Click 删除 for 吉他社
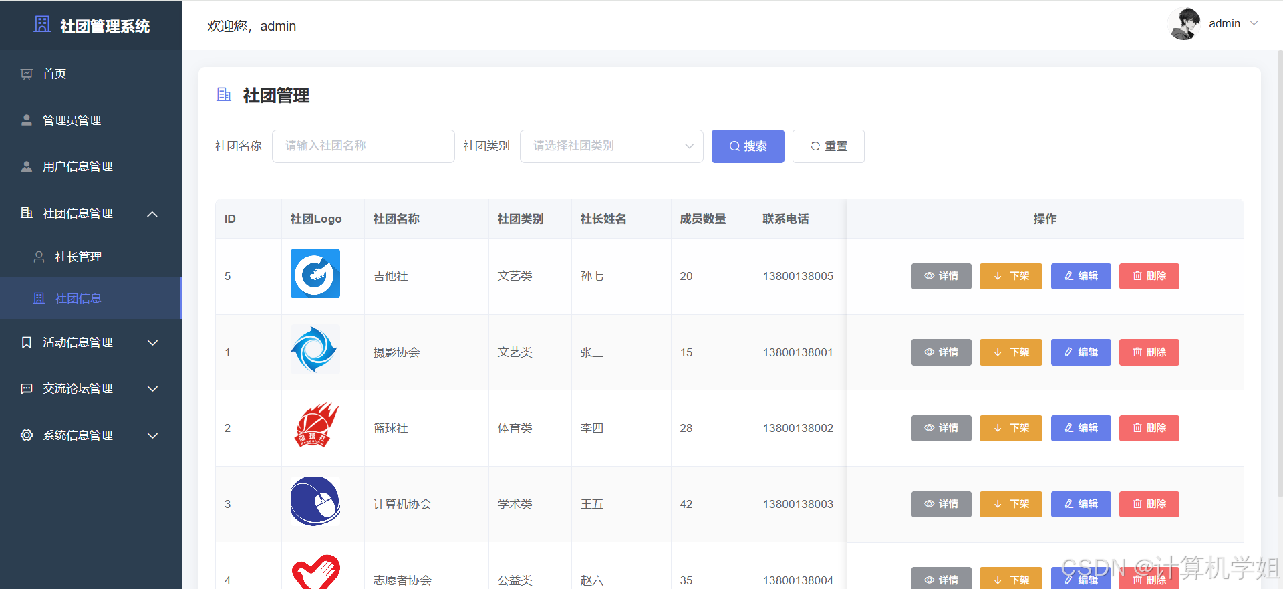This screenshot has width=1283, height=589. [x=1149, y=276]
